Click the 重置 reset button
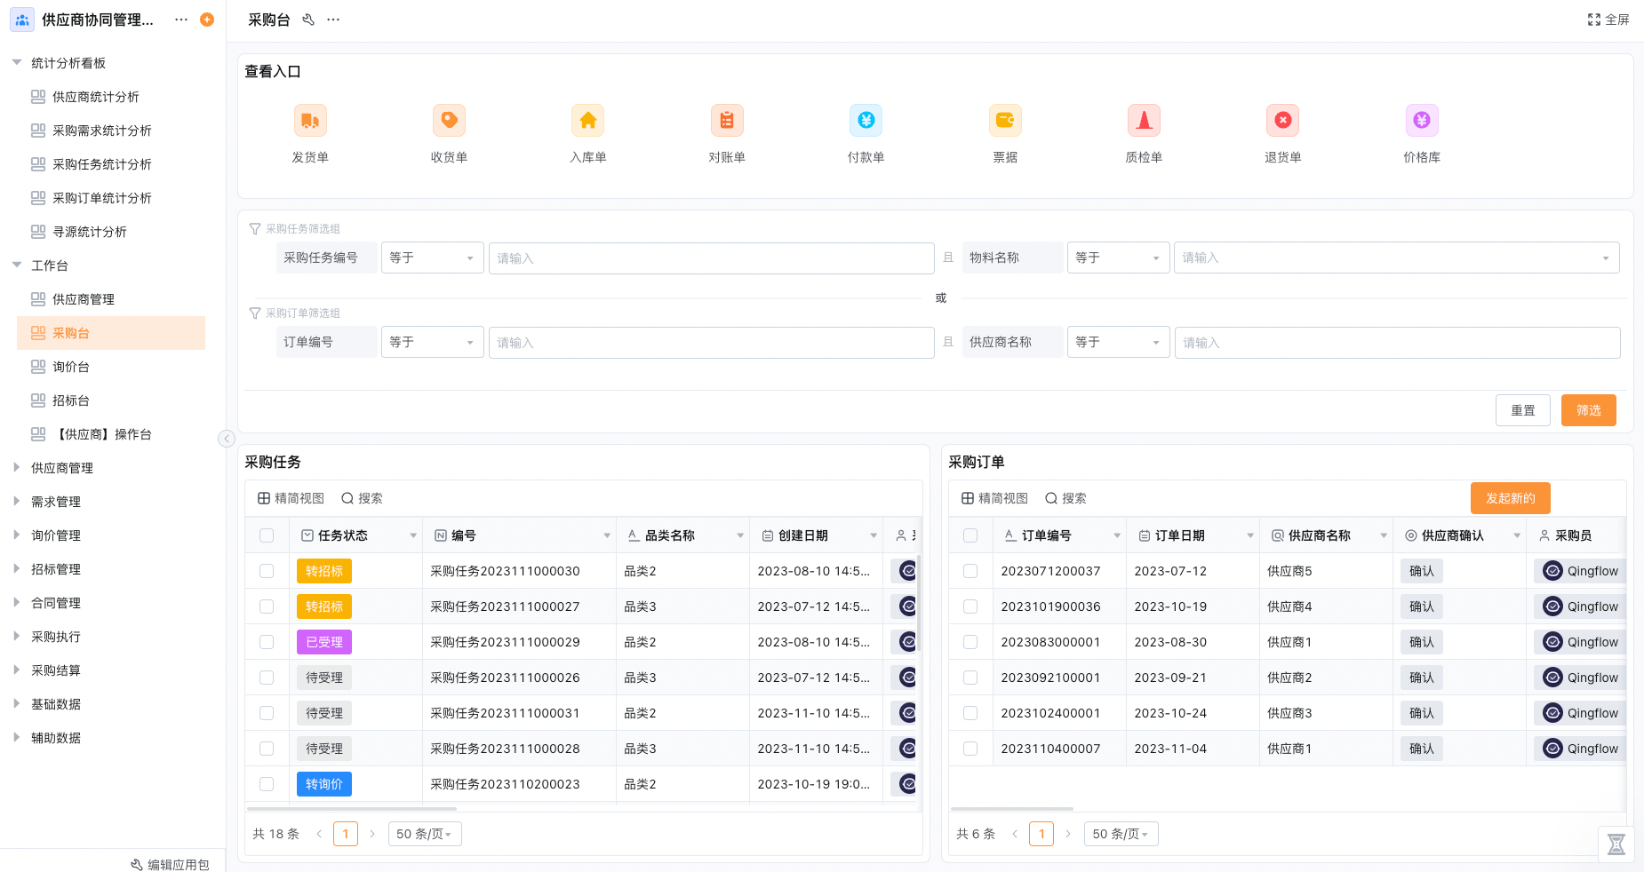Viewport: 1644px width, 872px height. pyautogui.click(x=1523, y=410)
